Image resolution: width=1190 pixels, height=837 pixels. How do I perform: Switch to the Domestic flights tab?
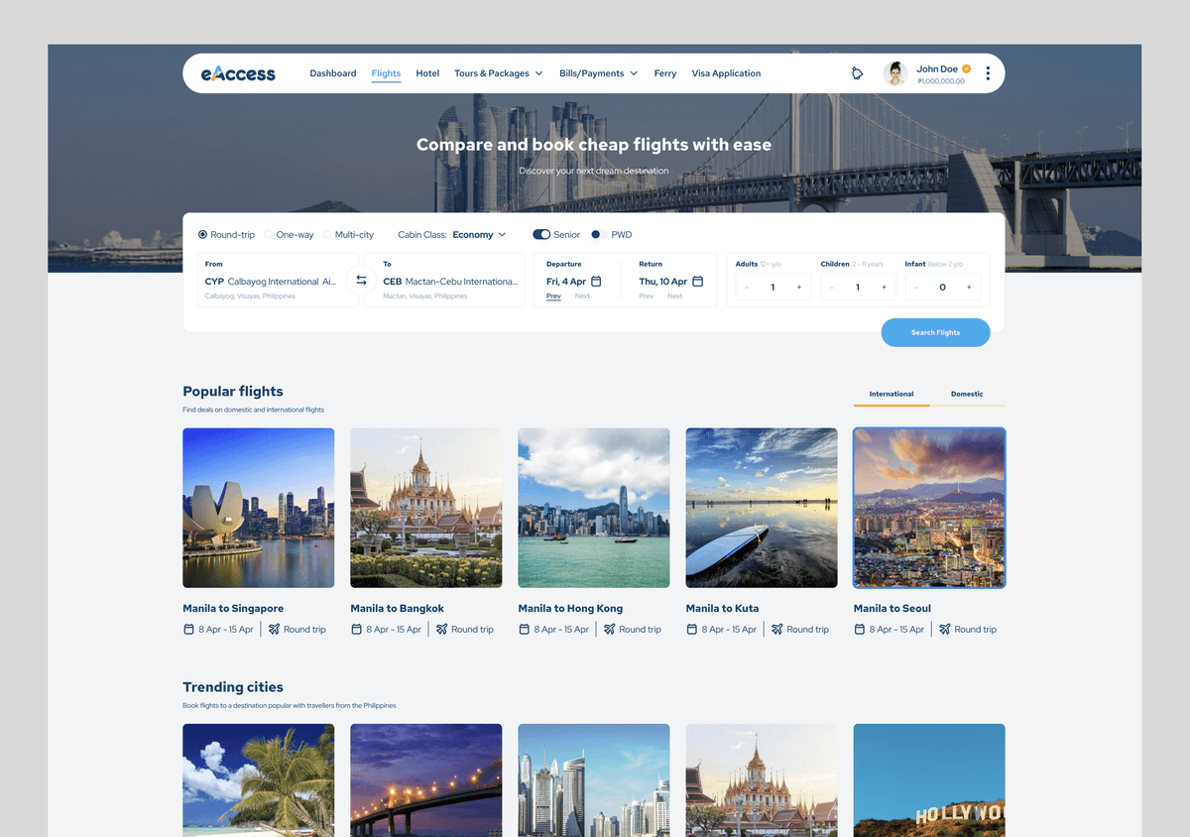click(967, 394)
